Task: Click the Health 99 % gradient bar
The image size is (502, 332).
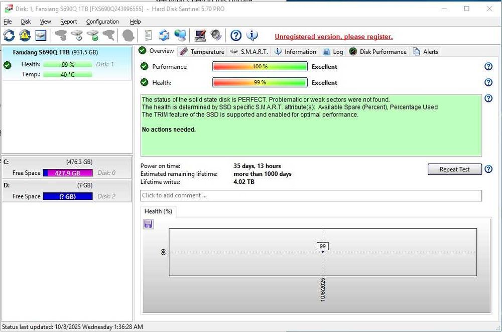Action: click(260, 82)
